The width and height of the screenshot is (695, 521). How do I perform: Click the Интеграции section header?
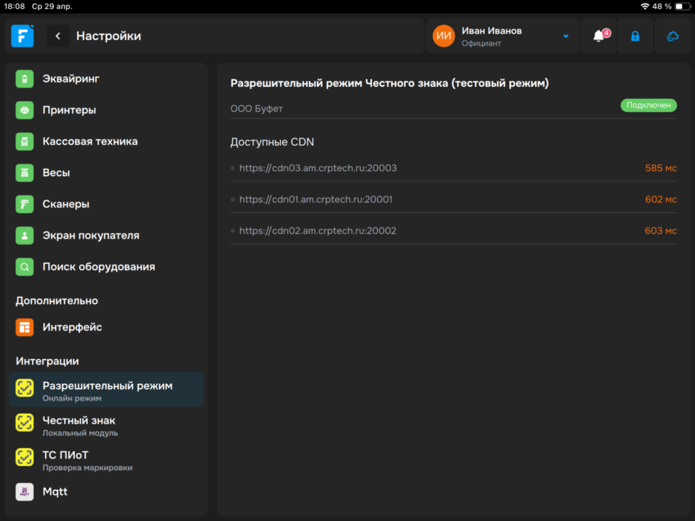coord(48,362)
